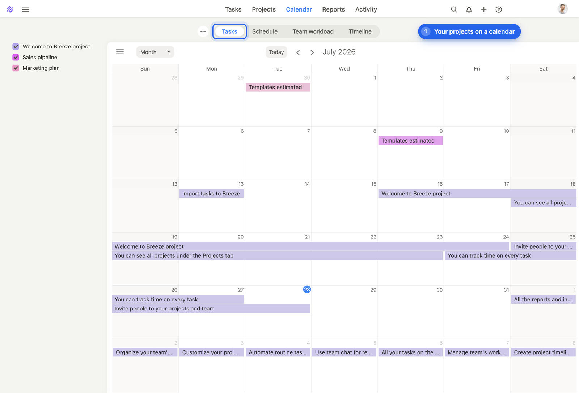The height and width of the screenshot is (393, 579).
Task: Open the help question mark icon
Action: tap(499, 9)
